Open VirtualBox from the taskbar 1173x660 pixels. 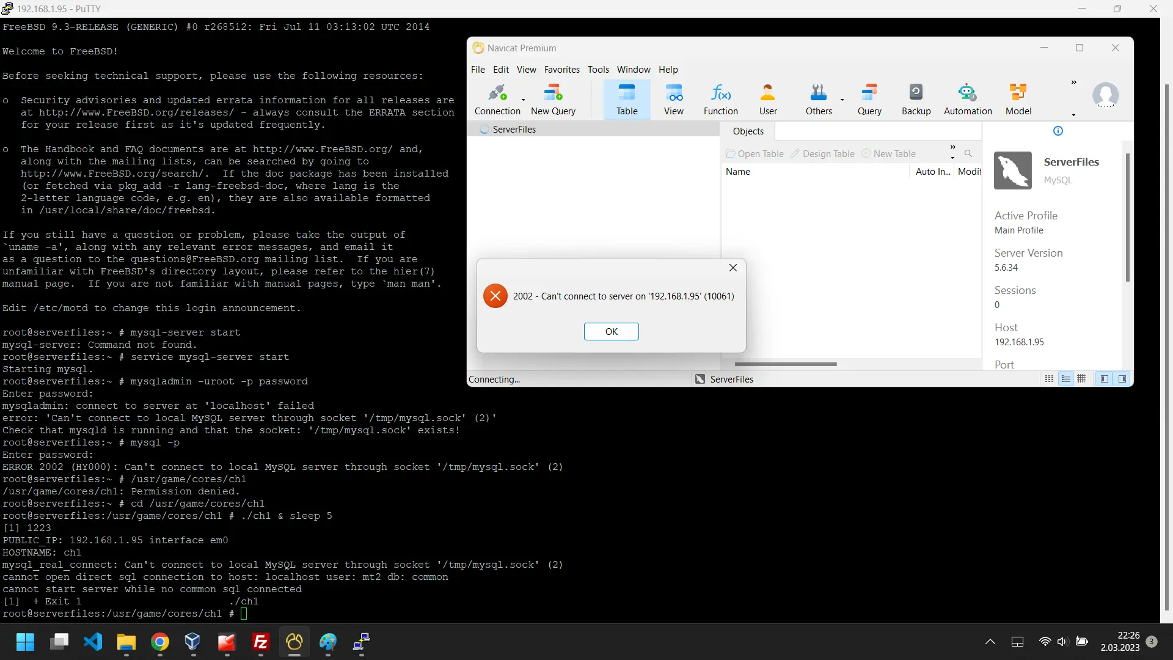193,642
